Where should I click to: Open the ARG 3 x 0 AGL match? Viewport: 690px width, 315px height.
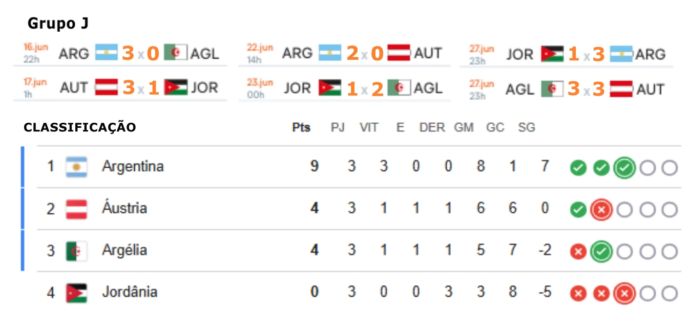coord(120,53)
